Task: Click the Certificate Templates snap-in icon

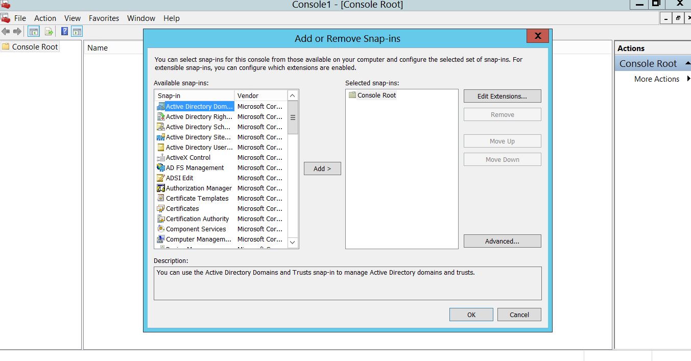Action: click(x=161, y=198)
